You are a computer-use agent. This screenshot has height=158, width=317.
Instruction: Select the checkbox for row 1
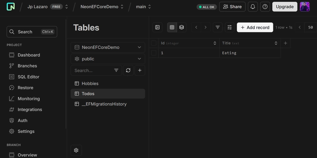[x=154, y=53]
